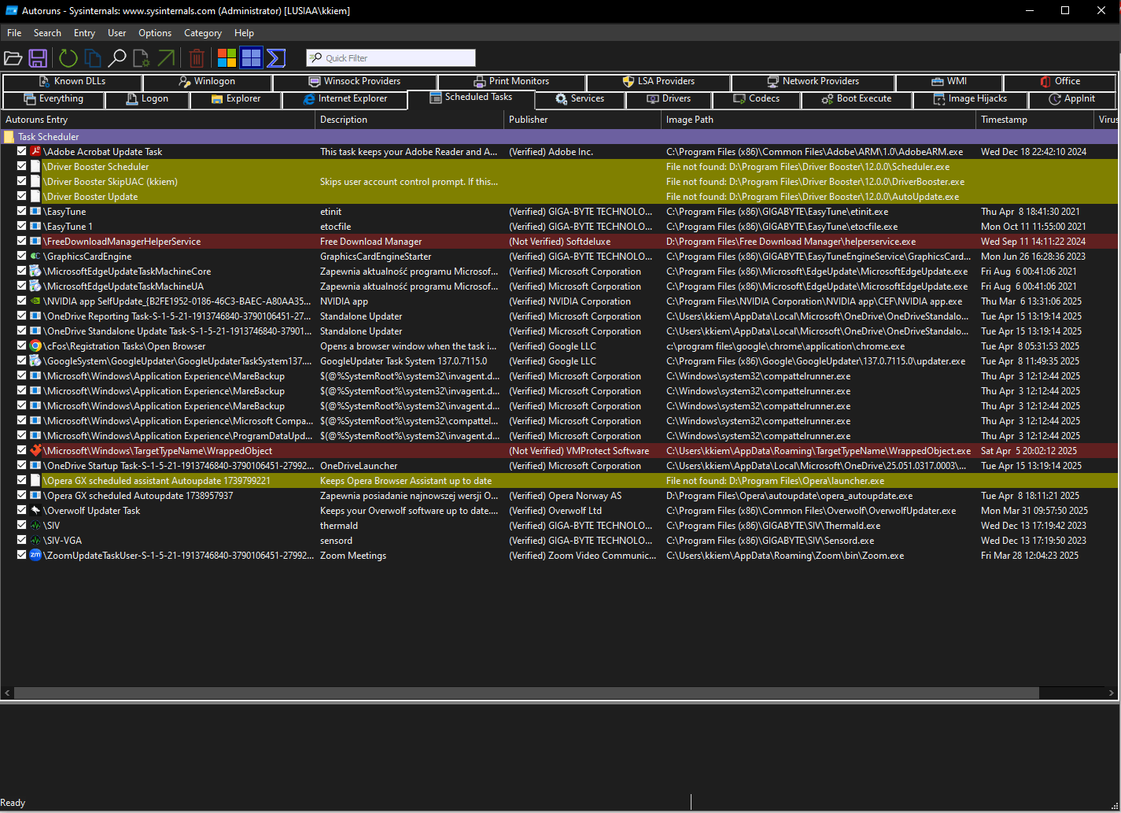
Task: Disable the \EasyTune etinit entry checkbox
Action: (22, 211)
